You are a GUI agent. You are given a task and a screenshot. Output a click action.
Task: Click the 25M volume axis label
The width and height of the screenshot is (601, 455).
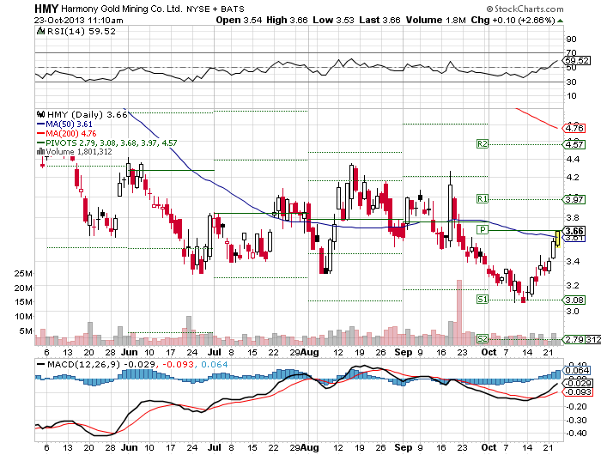(23, 273)
